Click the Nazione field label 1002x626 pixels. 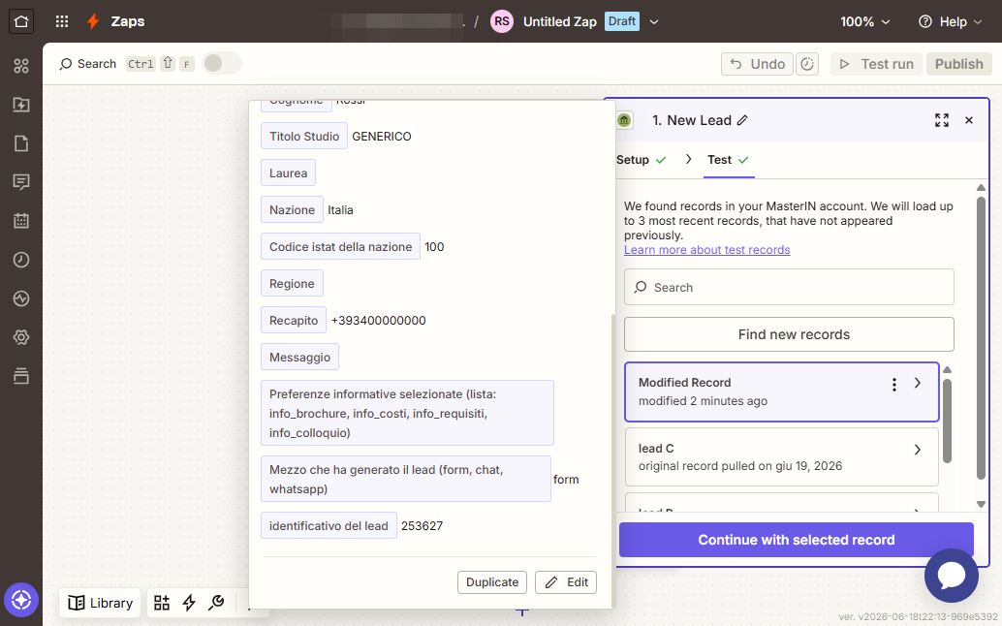[x=292, y=209]
